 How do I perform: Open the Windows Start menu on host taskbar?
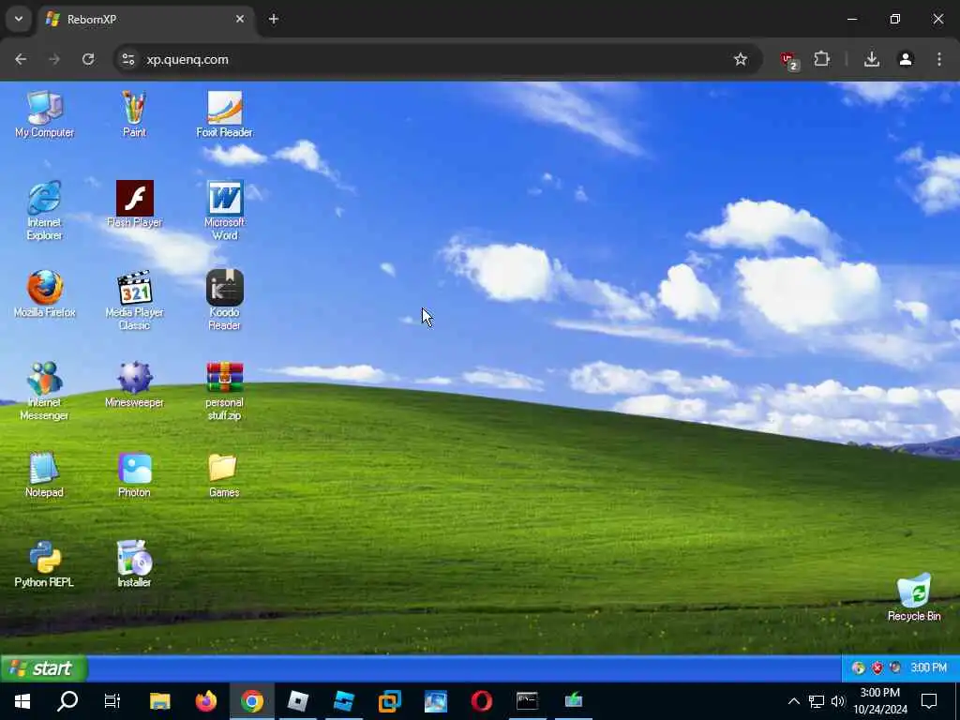[x=22, y=701]
